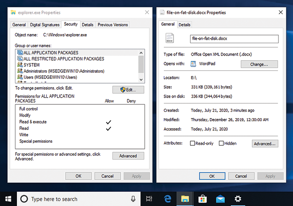Open the Mail app from taskbar
This screenshot has height=206, width=293.
220,199
